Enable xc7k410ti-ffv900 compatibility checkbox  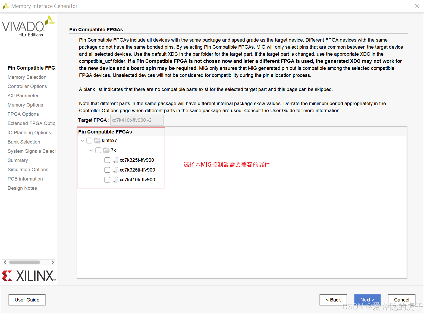tap(107, 180)
